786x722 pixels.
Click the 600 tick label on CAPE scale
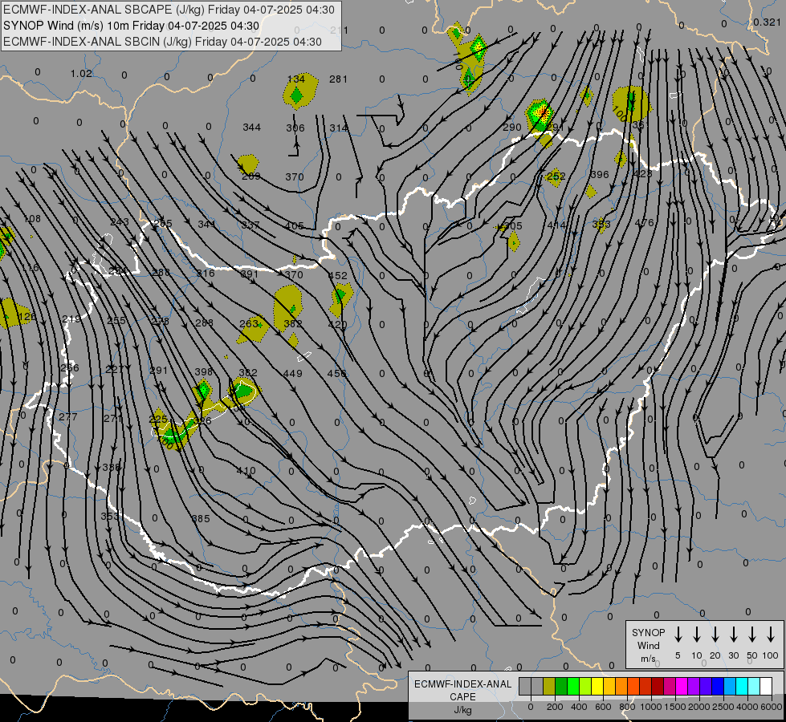coord(603,707)
